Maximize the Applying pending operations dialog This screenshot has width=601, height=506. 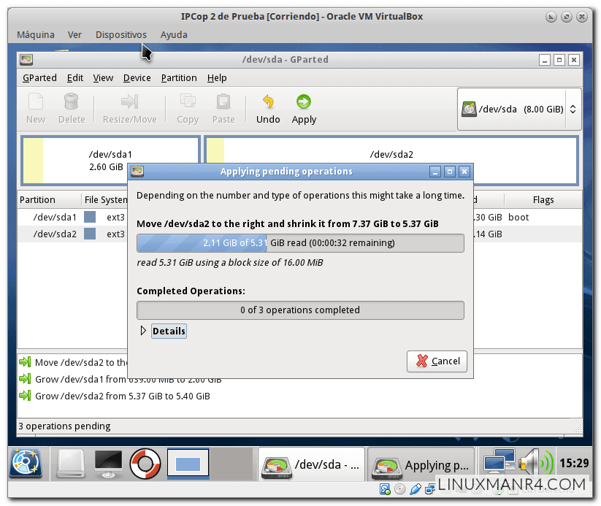450,172
